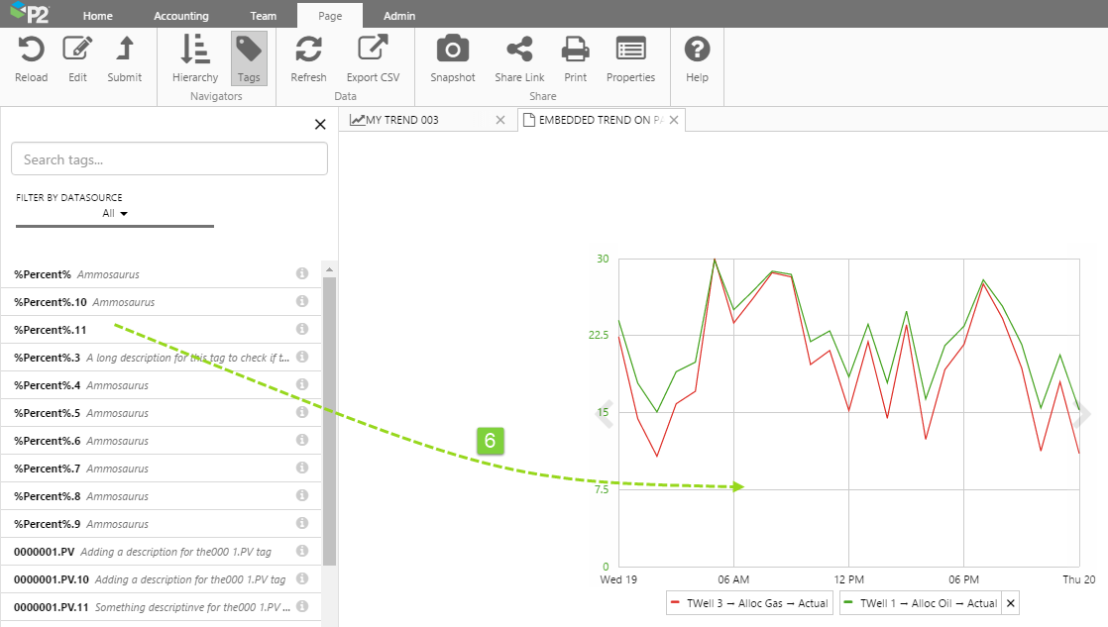This screenshot has height=627, width=1108.
Task: Export data using Export CSV
Action: point(373,50)
